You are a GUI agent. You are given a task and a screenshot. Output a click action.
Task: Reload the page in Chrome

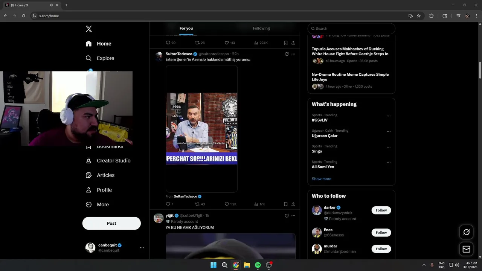23,16
